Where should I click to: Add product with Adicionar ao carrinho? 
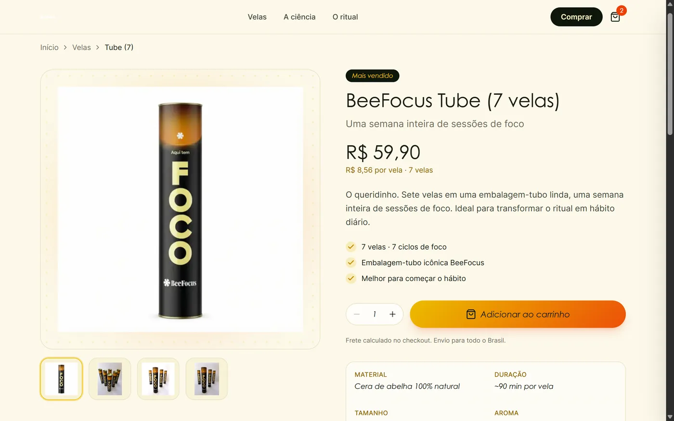pos(518,314)
